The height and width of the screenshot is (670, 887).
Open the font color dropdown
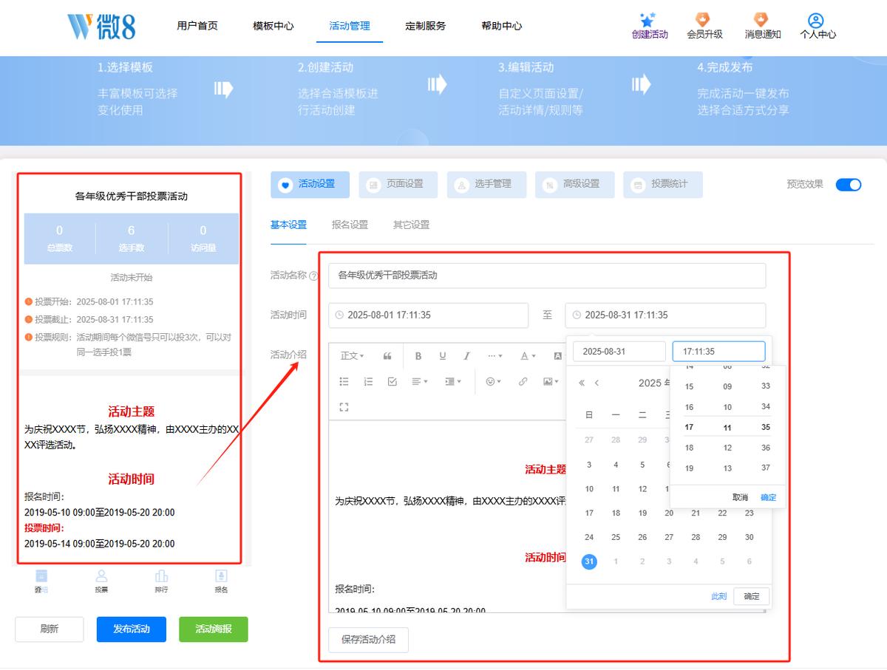[x=528, y=356]
